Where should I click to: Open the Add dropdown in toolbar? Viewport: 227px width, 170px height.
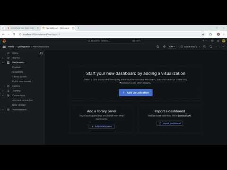tap(172, 47)
